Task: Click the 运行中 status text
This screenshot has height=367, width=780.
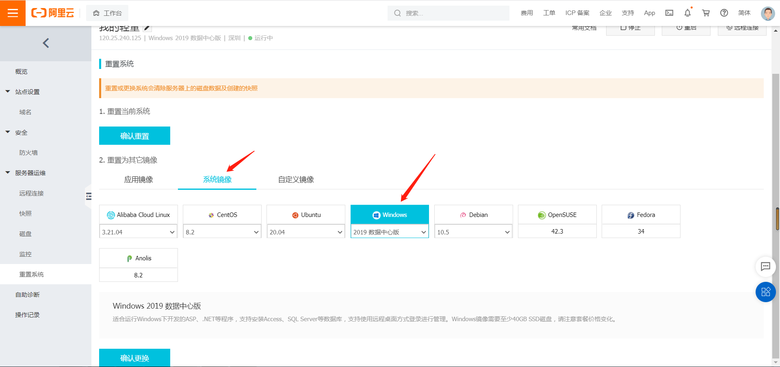Action: [x=264, y=38]
